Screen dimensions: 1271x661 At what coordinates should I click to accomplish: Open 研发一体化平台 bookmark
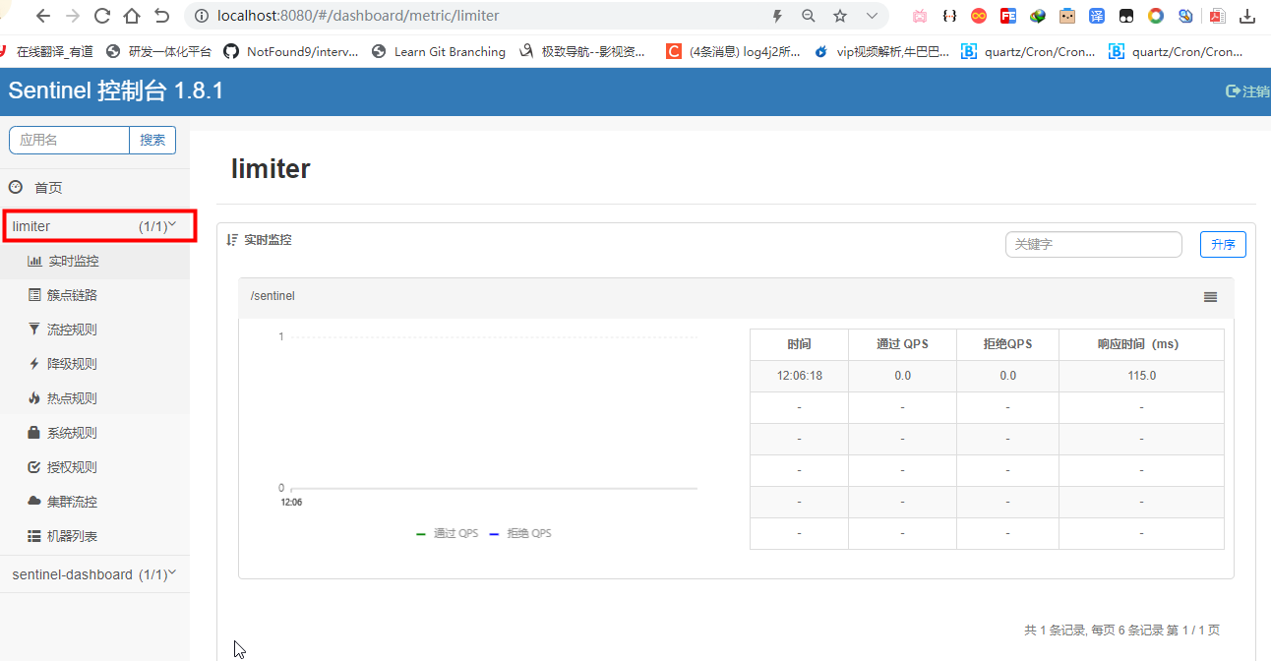click(158, 52)
